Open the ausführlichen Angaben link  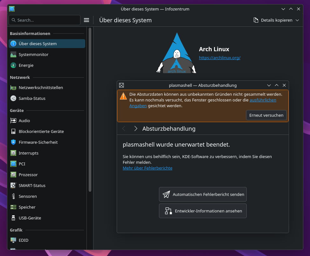263,100
